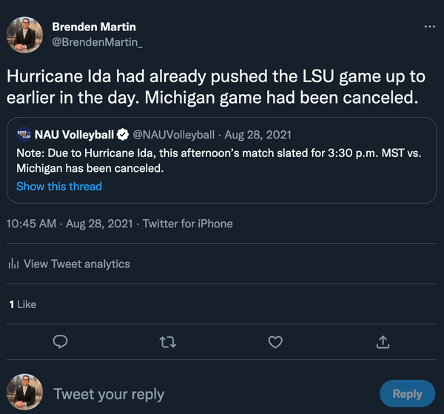This screenshot has height=414, width=444.
Task: Click the 10:45 AM timestamp
Action: [31, 224]
